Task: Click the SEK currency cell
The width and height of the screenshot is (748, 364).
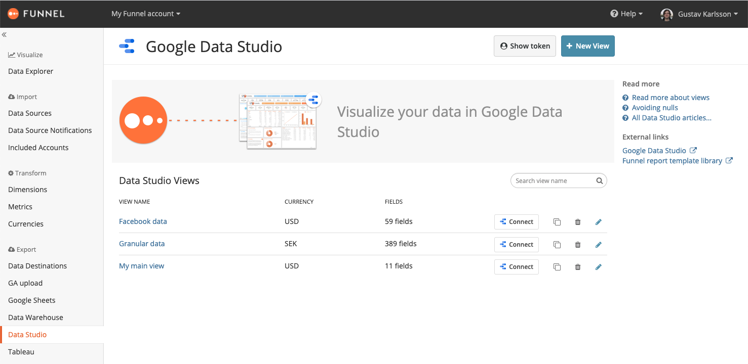Action: [x=291, y=244]
